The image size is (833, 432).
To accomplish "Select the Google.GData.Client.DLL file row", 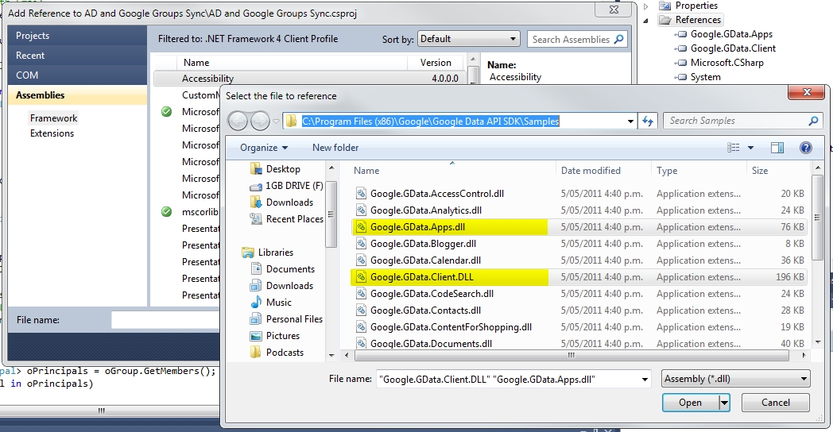I will click(579, 277).
